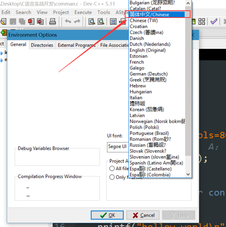
Task: Open the Execute menu
Action: click(x=83, y=12)
